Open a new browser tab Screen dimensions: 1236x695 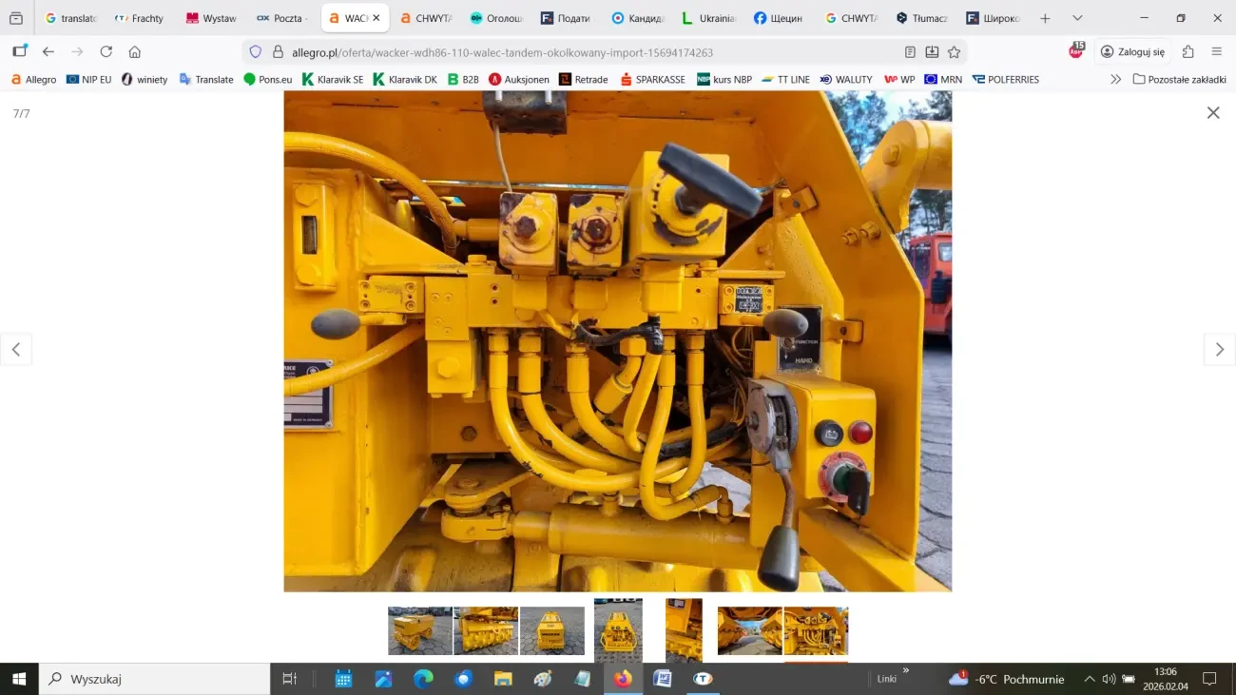click(x=1045, y=18)
